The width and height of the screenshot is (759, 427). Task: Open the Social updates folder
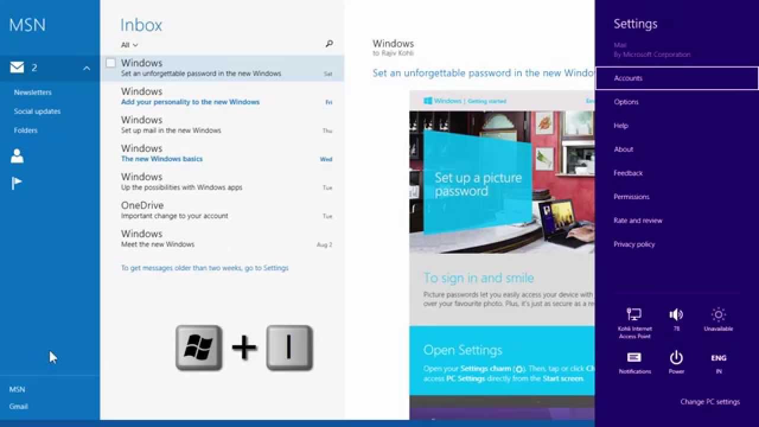coord(37,111)
